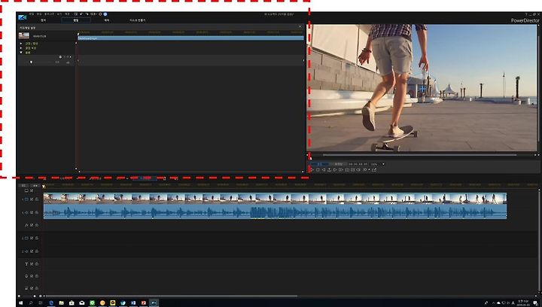Screen dimensions: 542x307
Task: Switch preview to Movie mode
Action: pos(339,164)
